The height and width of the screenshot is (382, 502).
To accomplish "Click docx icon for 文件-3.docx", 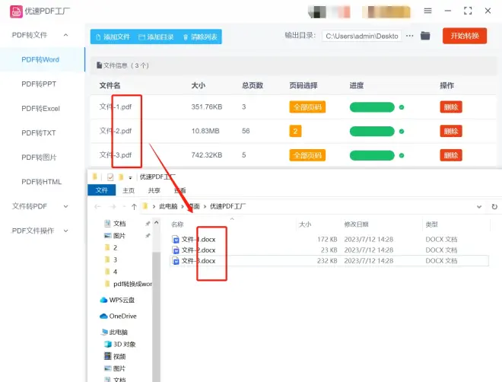I will [x=176, y=261].
